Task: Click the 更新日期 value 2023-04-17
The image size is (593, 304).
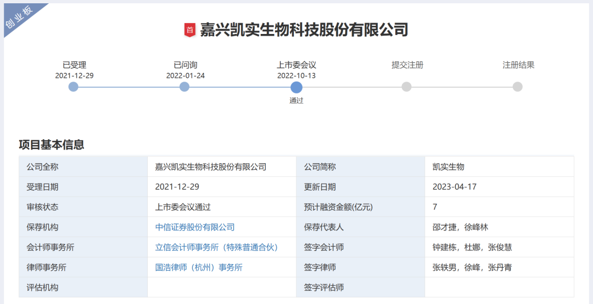Action: [455, 187]
